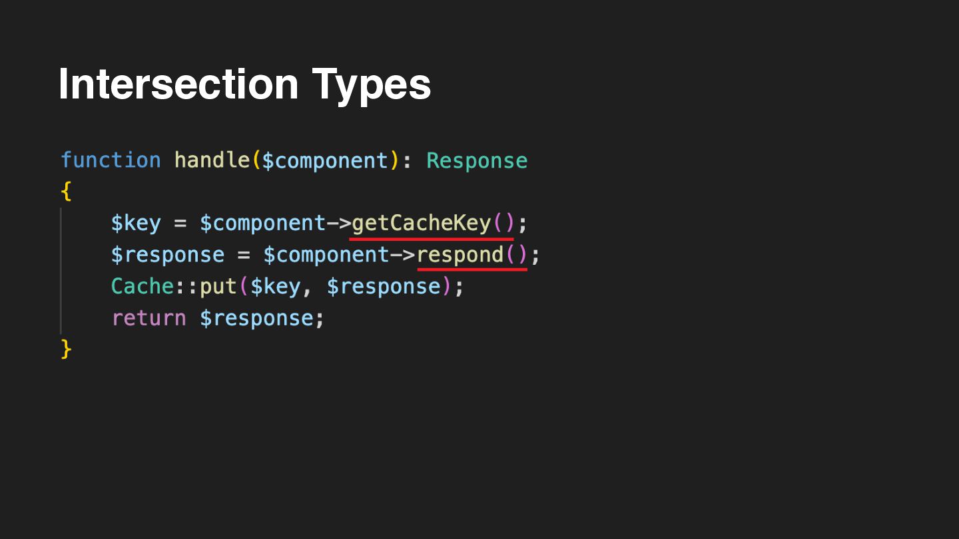
Task: Select the getCacheKey method name
Action: (422, 223)
